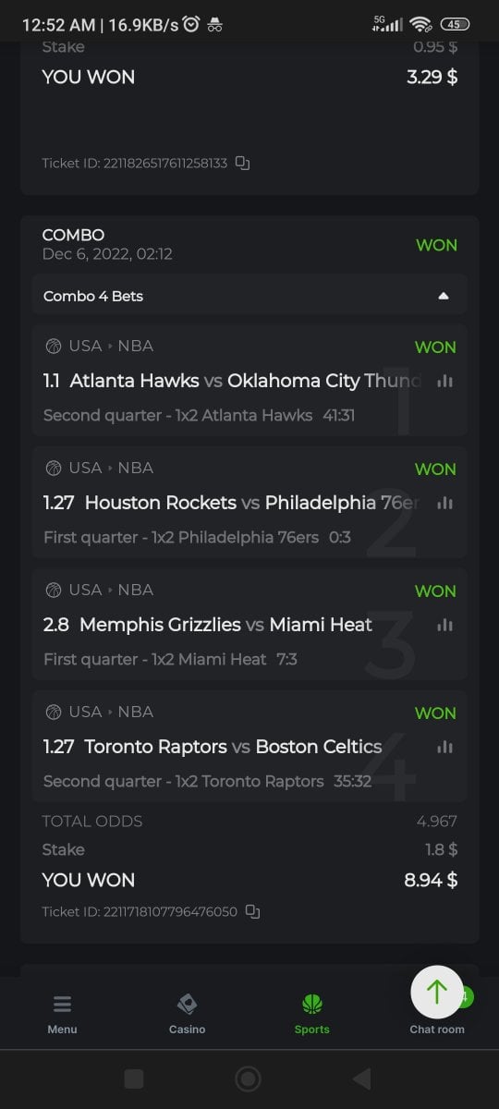The height and width of the screenshot is (1109, 499).
Task: Tap the Android back button
Action: click(362, 1079)
